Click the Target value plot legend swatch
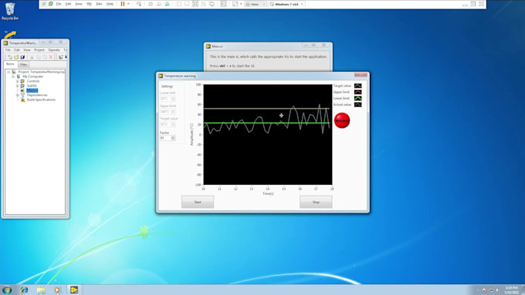 [358, 85]
